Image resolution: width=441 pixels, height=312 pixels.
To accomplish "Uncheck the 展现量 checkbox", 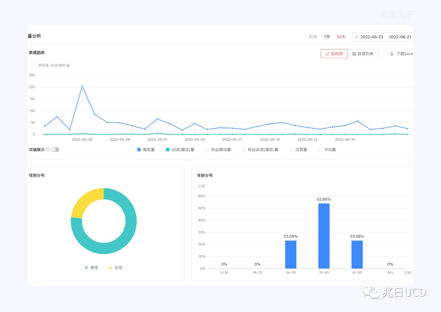I will (x=139, y=150).
